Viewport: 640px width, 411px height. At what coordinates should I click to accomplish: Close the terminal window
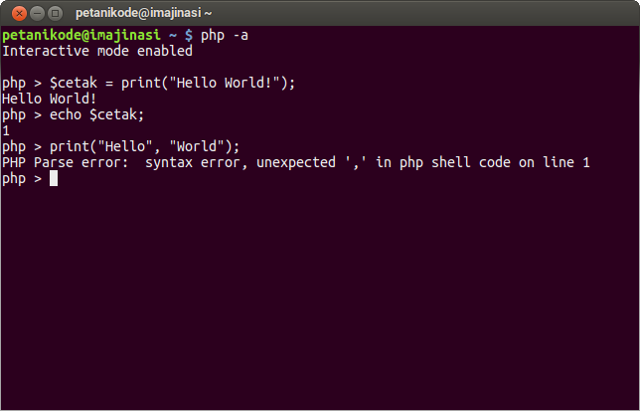point(19,14)
